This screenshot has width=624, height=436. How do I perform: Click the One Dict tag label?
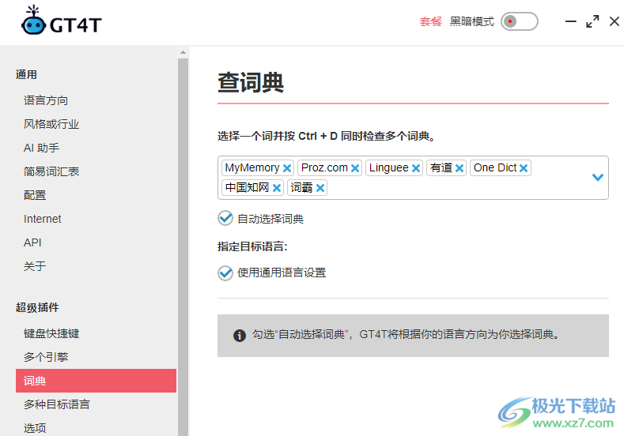(495, 167)
